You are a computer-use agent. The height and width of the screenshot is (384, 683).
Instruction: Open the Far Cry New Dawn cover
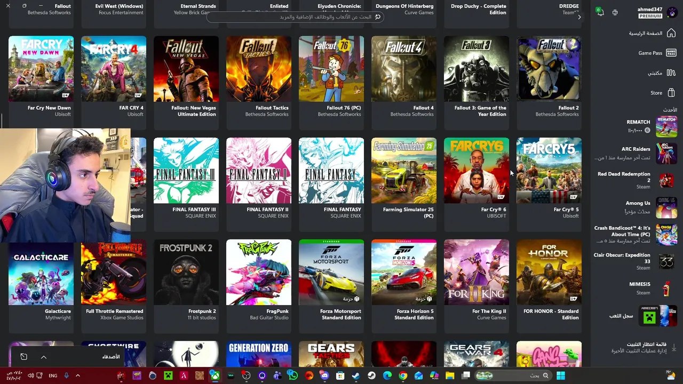tap(41, 69)
